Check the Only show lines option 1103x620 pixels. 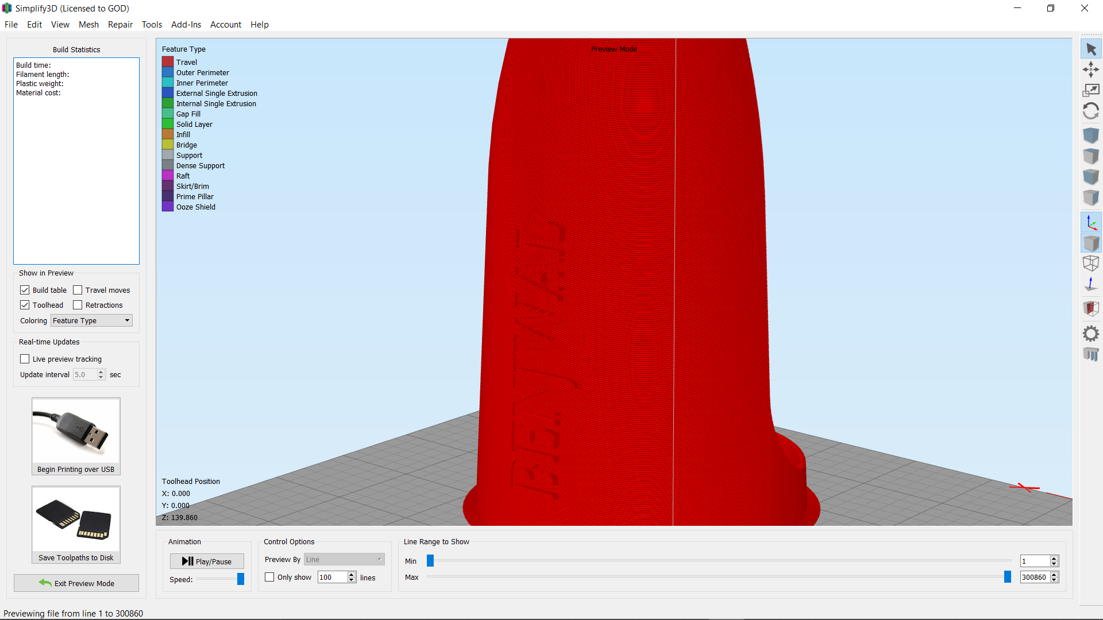pyautogui.click(x=269, y=577)
